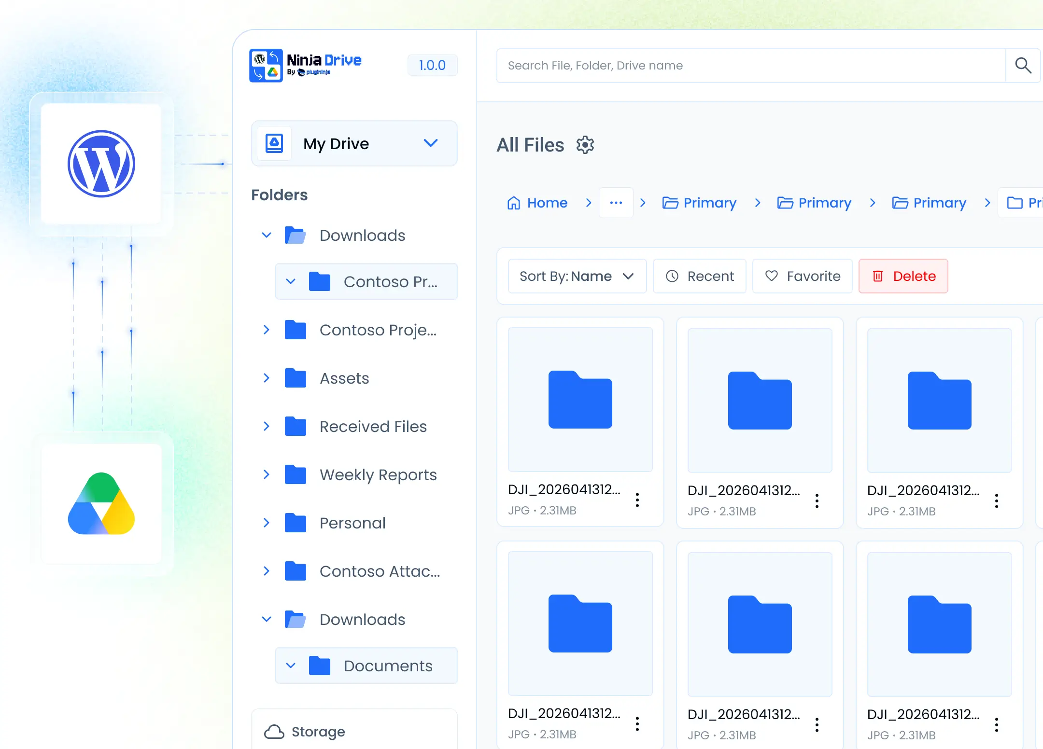The width and height of the screenshot is (1043, 749).
Task: Click the Documents folder icon
Action: point(320,666)
